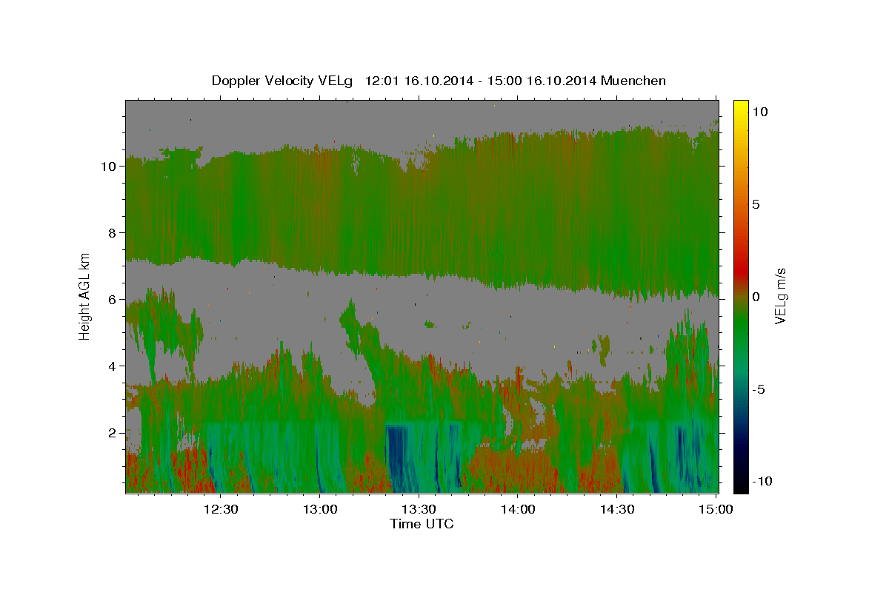Image resolution: width=889 pixels, height=592 pixels.
Task: Click the 15:00 time tick label
Action: (716, 509)
